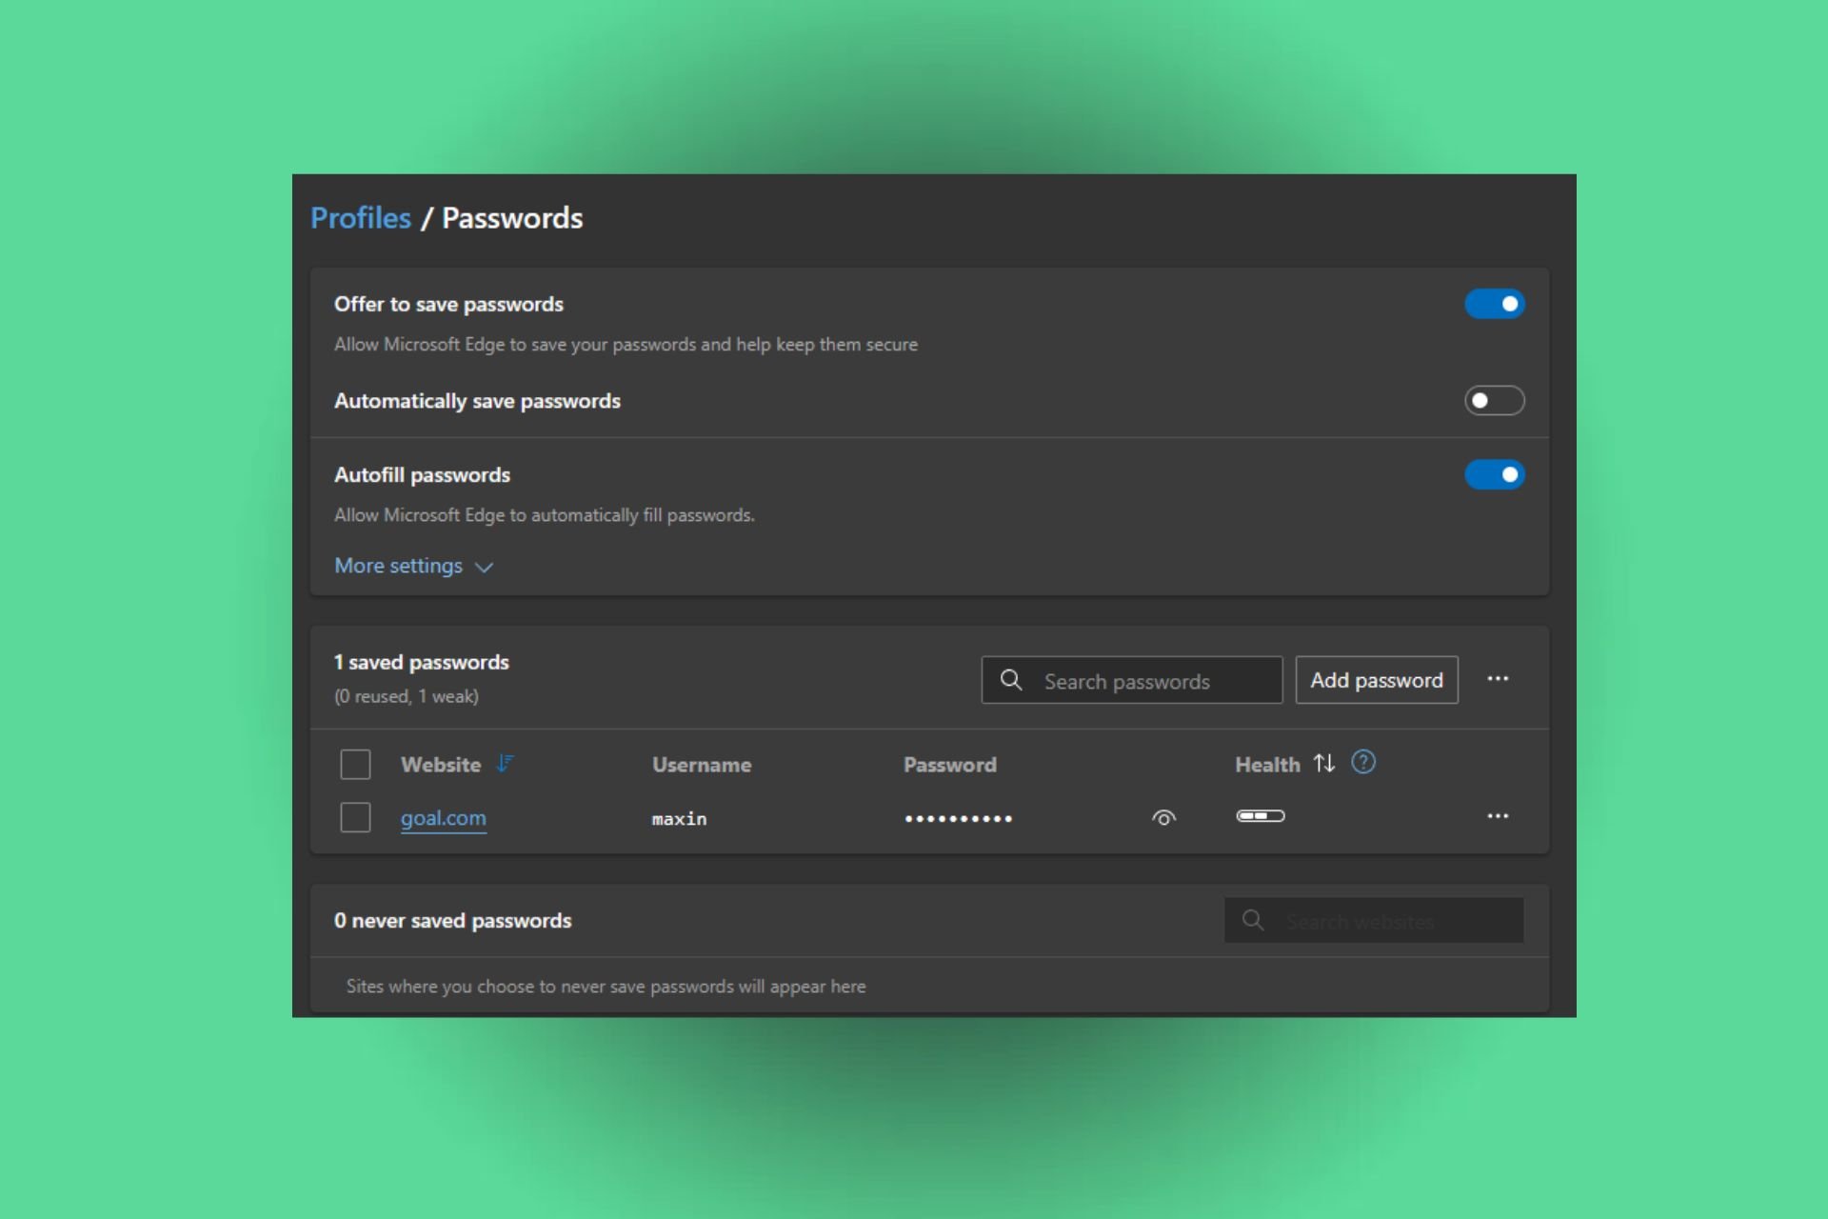
Task: Open saved passwords more options menu
Action: (x=1498, y=679)
